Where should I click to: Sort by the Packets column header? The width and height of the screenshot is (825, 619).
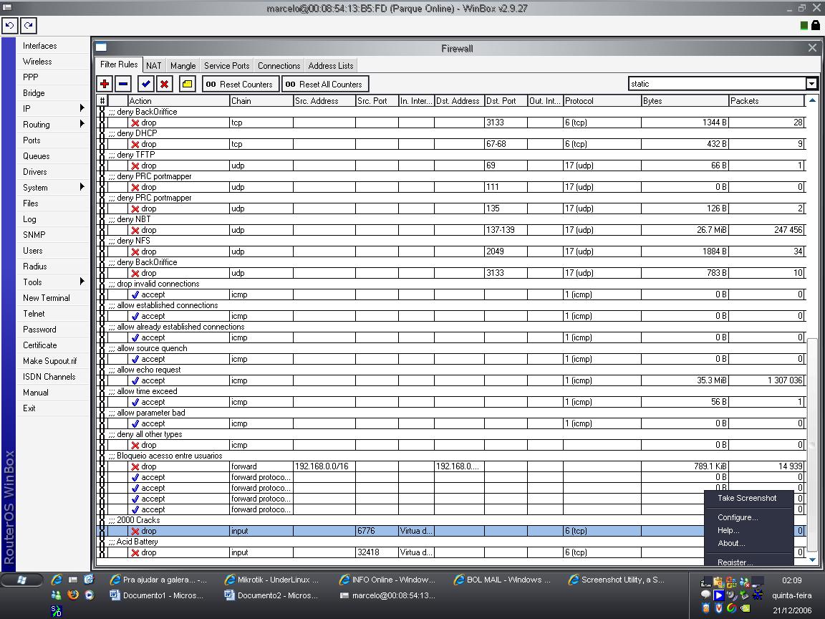coord(766,100)
